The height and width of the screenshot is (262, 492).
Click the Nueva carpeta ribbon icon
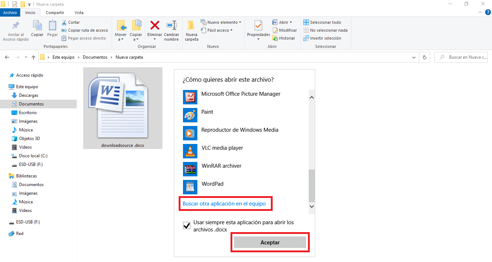click(191, 26)
